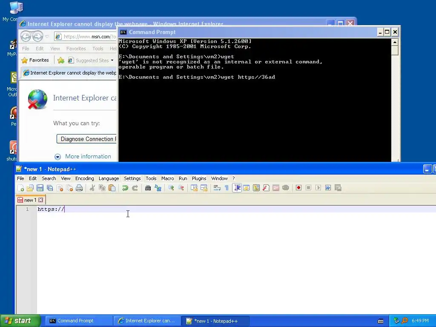Open the IE Favorites menu
Screen dimensions: 436x327
76,49
